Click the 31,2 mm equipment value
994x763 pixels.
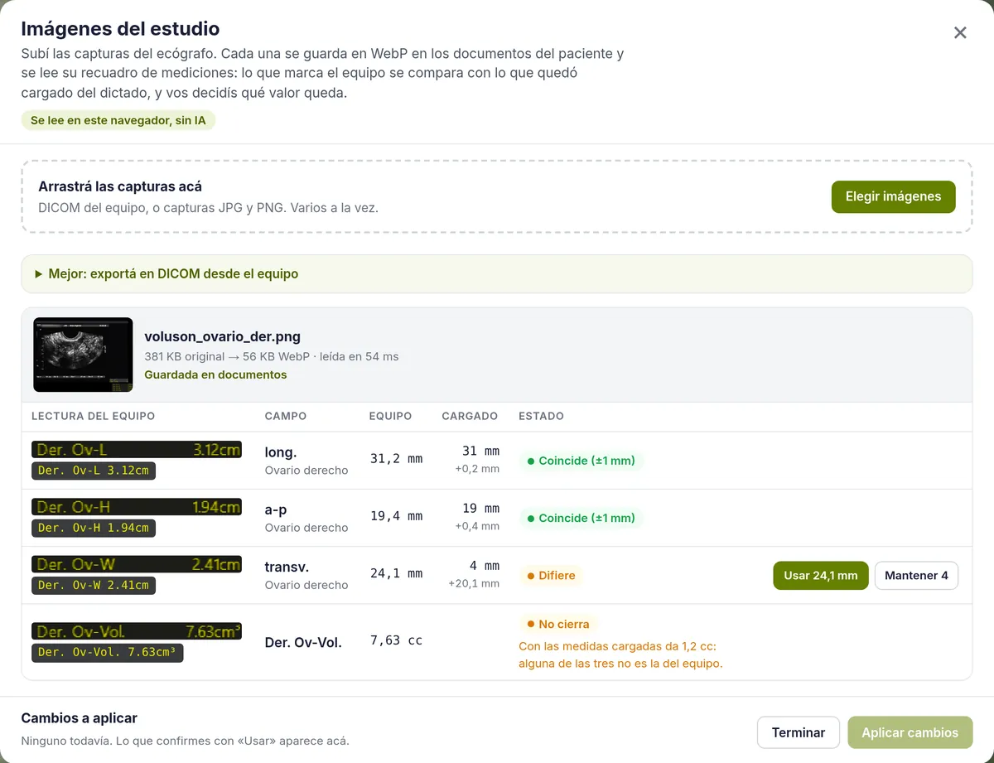[x=396, y=458]
